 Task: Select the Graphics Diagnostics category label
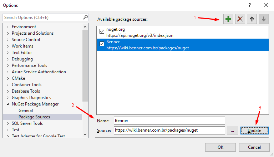(x=31, y=98)
